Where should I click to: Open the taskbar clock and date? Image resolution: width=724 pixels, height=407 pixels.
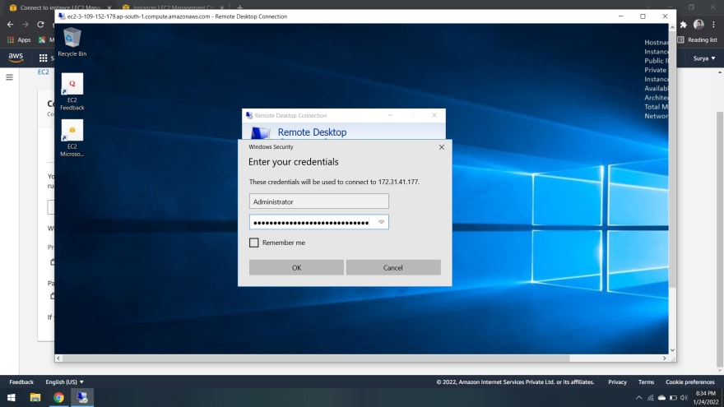point(706,398)
